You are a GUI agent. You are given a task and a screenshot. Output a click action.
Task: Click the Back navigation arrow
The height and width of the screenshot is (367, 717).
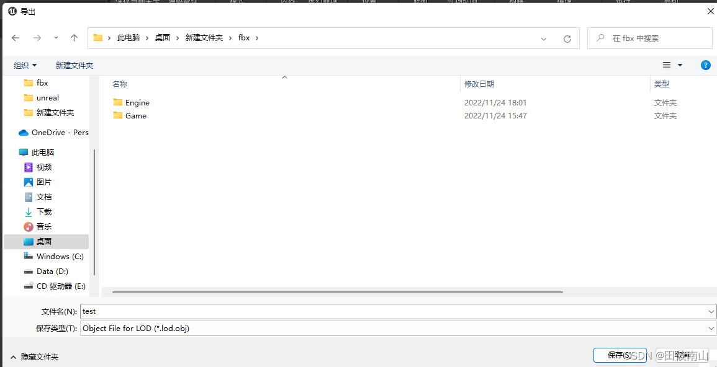(16, 38)
